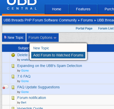The height and width of the screenshot is (109, 114).
Task: Go to Portal Page
Action: (x=84, y=28)
